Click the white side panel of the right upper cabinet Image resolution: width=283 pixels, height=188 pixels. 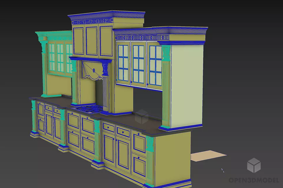[187, 85]
